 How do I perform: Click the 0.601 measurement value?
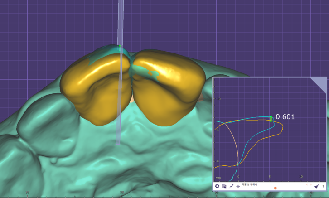[285, 117]
